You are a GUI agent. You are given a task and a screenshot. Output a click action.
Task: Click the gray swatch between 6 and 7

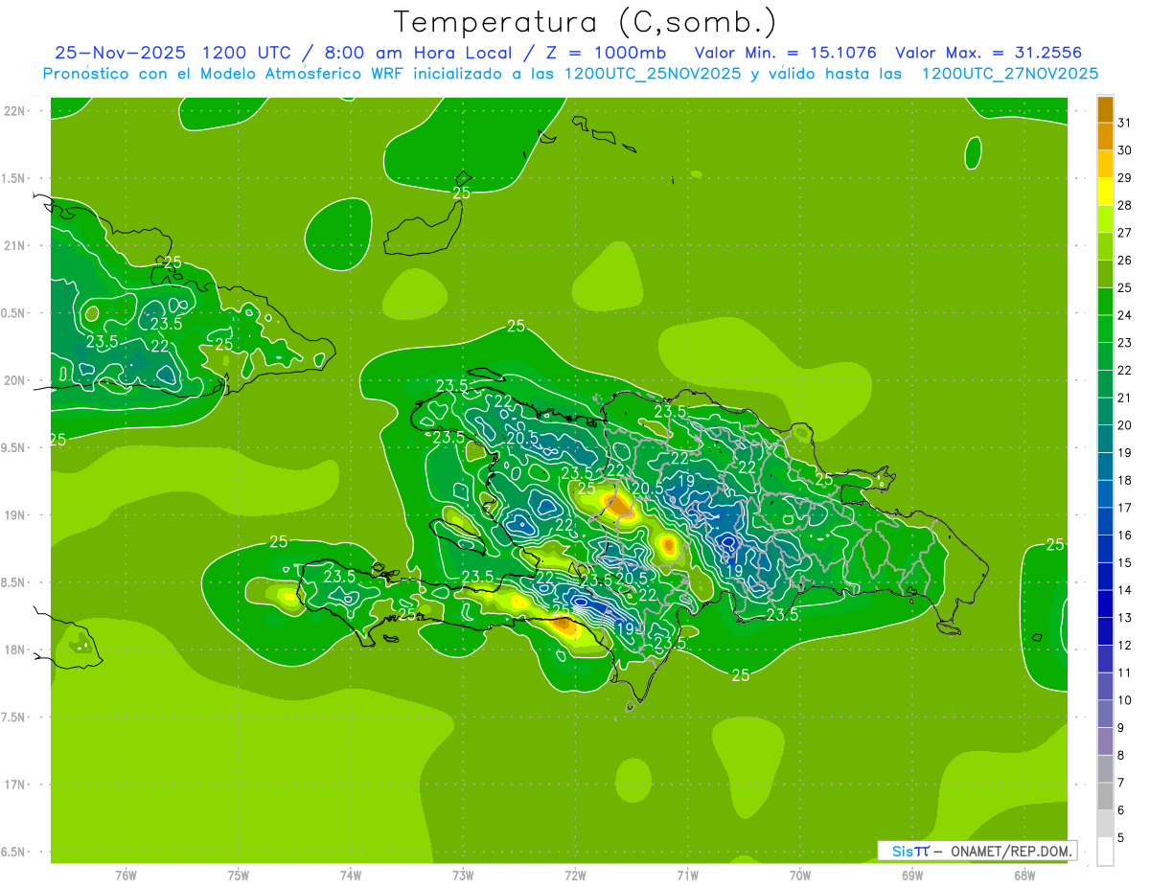tap(1105, 797)
